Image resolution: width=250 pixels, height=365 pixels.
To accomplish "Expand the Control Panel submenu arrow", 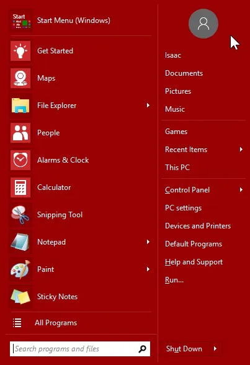I will click(x=241, y=190).
